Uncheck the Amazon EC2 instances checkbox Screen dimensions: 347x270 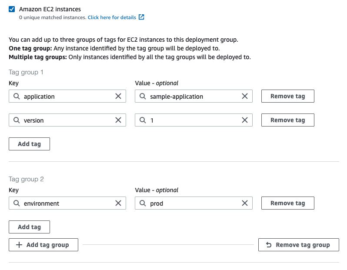click(12, 9)
